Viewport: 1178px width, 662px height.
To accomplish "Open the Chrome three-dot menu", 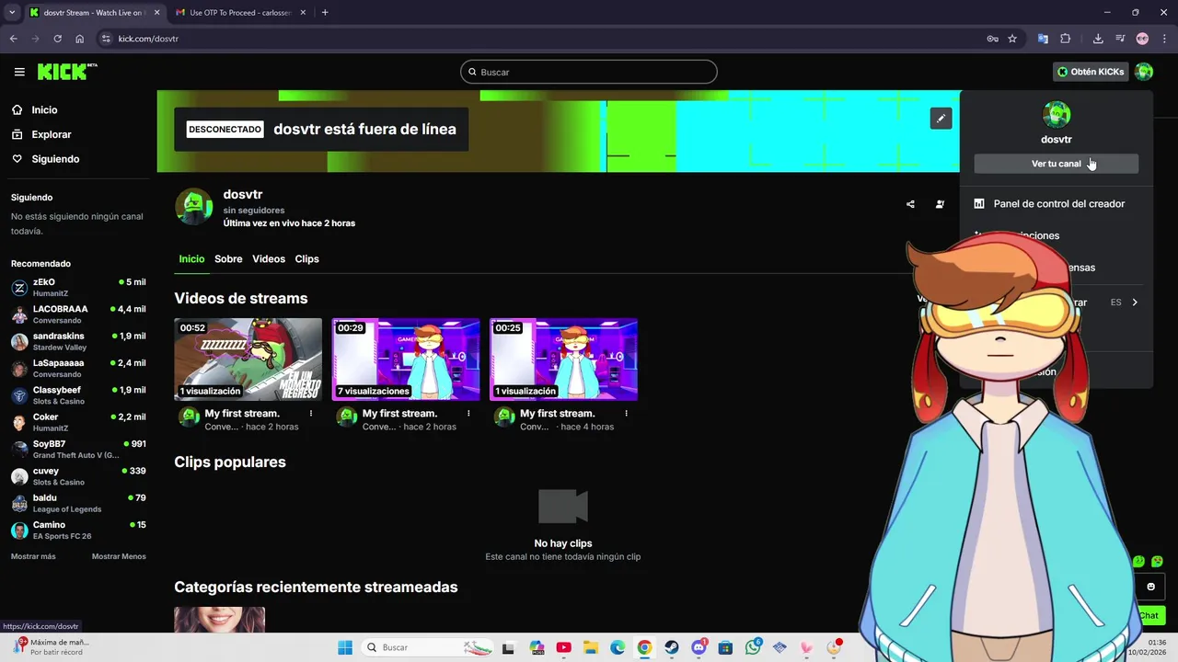I will pos(1163,39).
